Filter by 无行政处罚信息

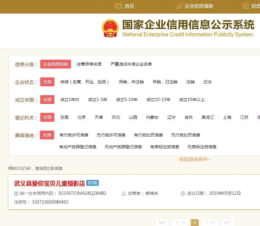pyautogui.click(x=185, y=135)
